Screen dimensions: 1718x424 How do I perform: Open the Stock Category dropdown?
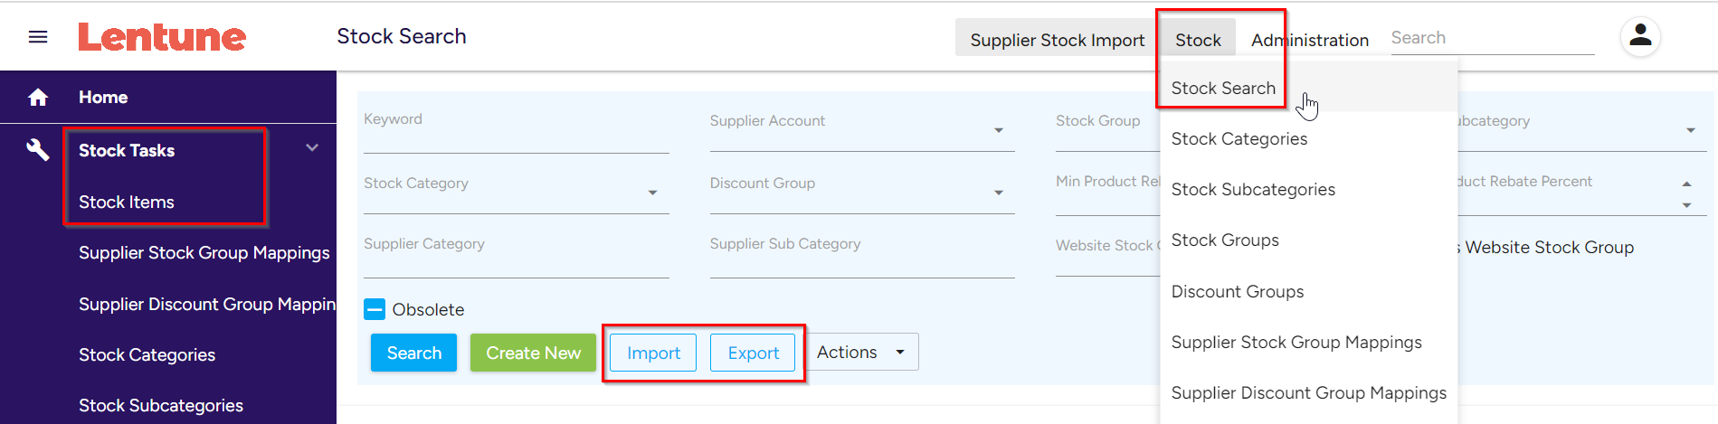click(517, 192)
